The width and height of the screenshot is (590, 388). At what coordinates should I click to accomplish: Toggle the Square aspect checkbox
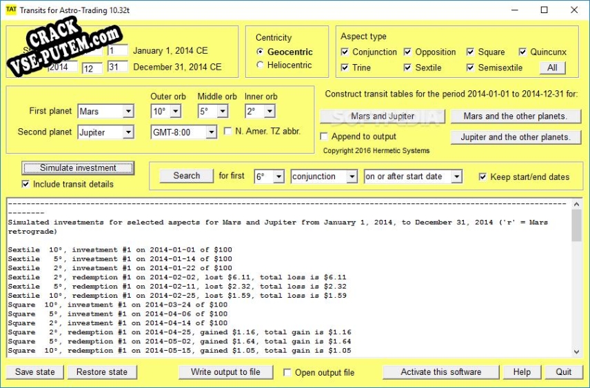(470, 52)
